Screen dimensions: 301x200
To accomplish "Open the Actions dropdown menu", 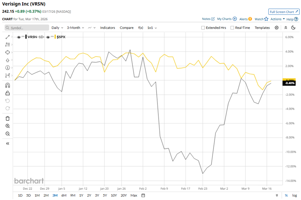I will [277, 19].
